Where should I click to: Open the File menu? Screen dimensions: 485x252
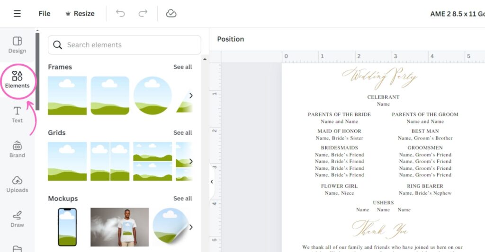coord(45,14)
